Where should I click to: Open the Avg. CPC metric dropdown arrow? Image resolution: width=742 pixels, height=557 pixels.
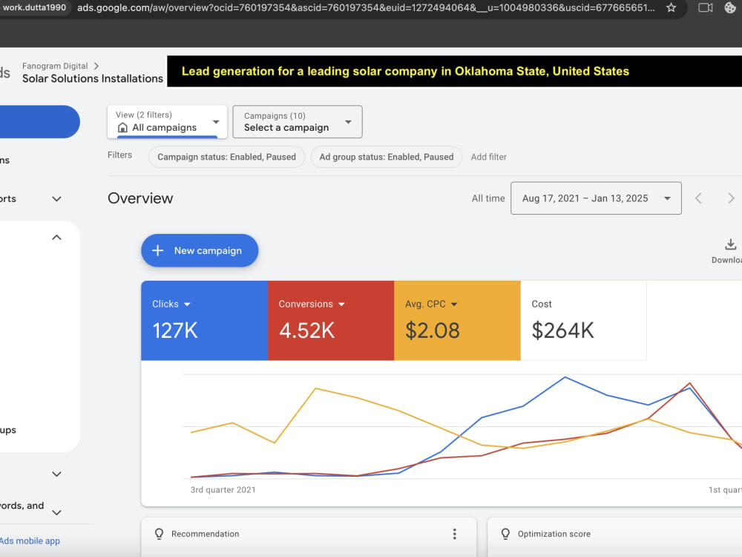tap(454, 304)
